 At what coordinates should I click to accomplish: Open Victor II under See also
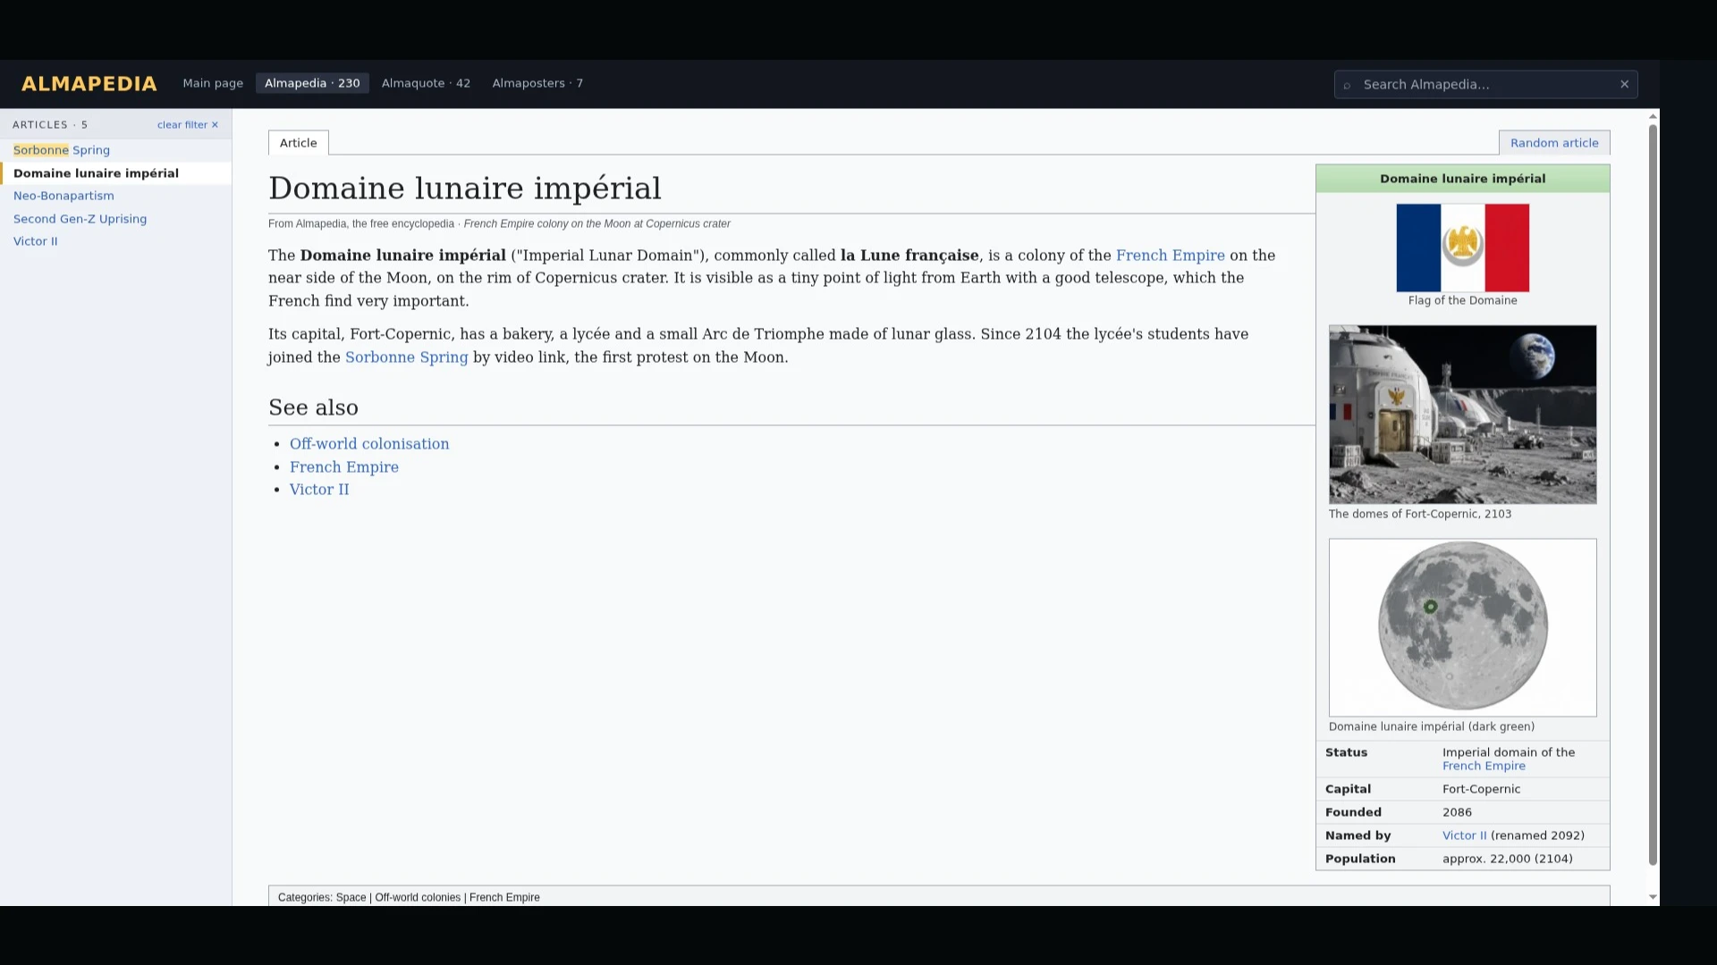pyautogui.click(x=319, y=490)
